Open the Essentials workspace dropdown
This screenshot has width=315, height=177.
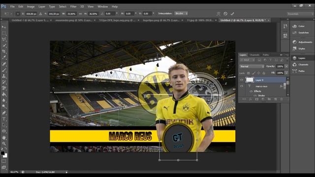300,14
